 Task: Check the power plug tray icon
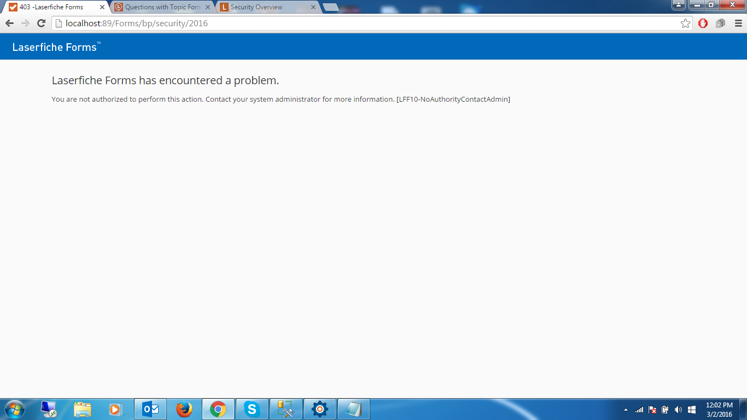[666, 410]
